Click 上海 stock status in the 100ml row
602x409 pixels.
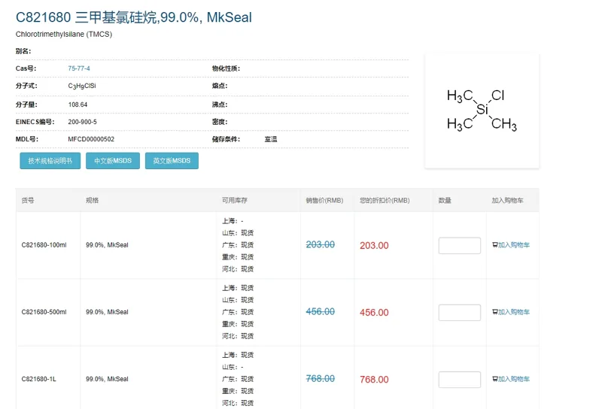click(x=233, y=221)
